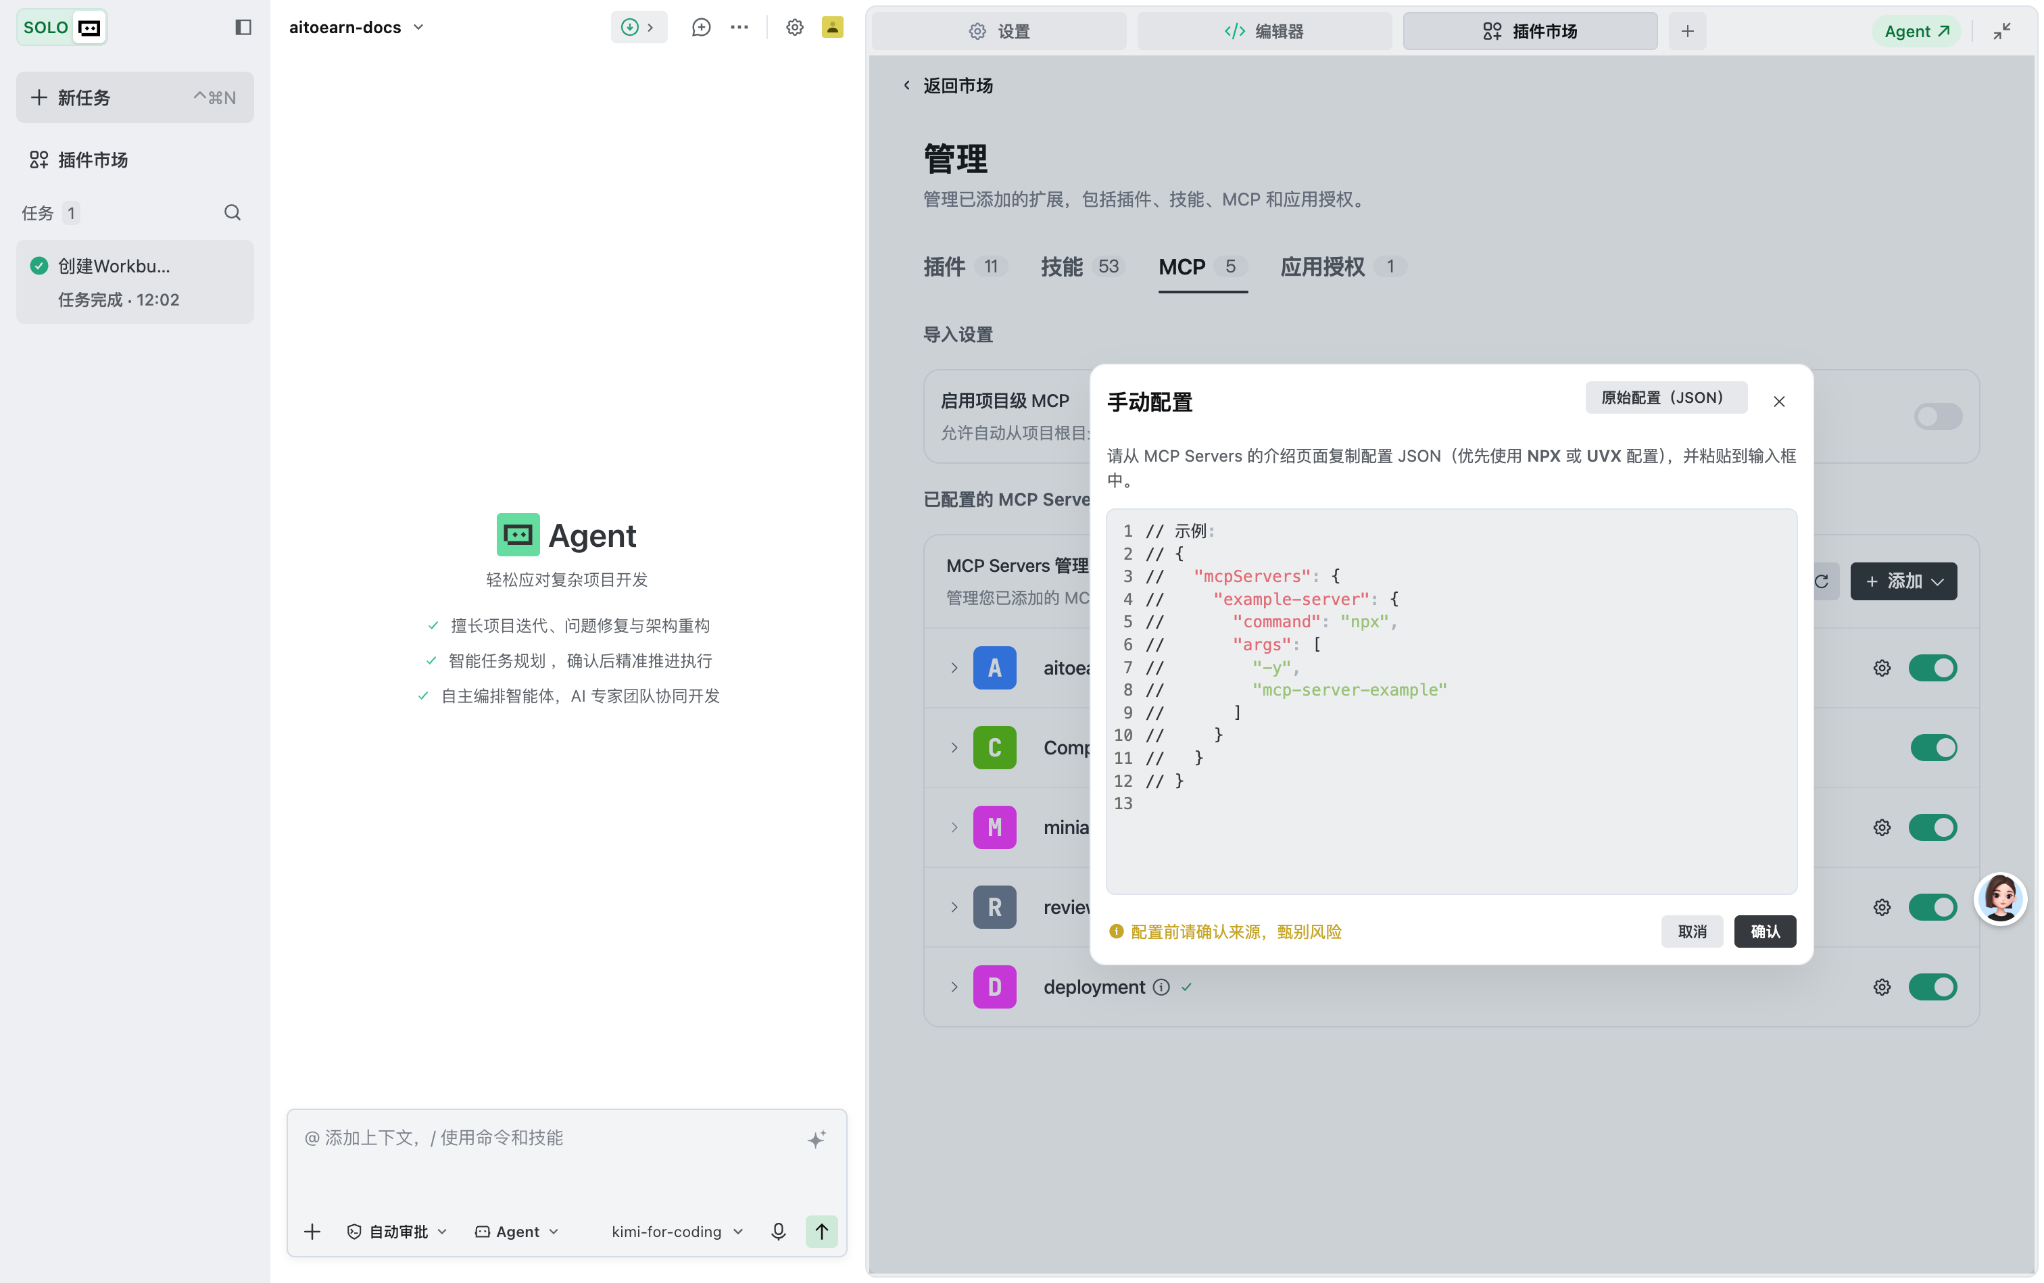
Task: Expand the minia server row
Action: pos(954,827)
